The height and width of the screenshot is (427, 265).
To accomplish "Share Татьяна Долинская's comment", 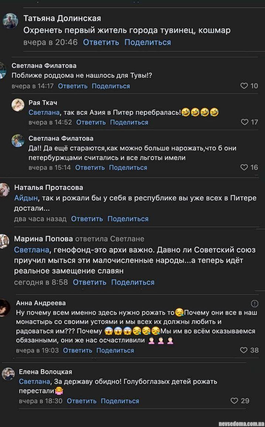I will [148, 42].
